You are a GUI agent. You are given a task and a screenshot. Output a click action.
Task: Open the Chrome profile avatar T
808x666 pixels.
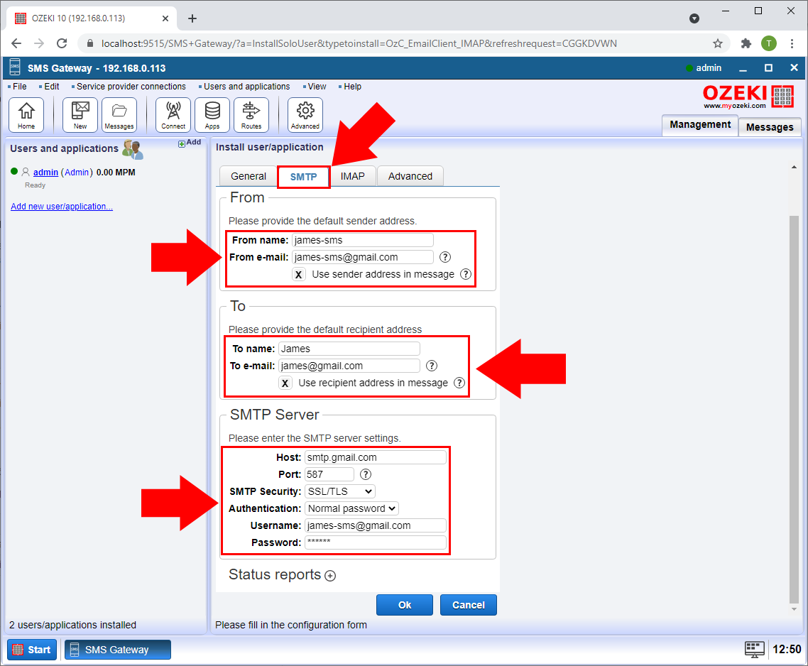tap(769, 43)
